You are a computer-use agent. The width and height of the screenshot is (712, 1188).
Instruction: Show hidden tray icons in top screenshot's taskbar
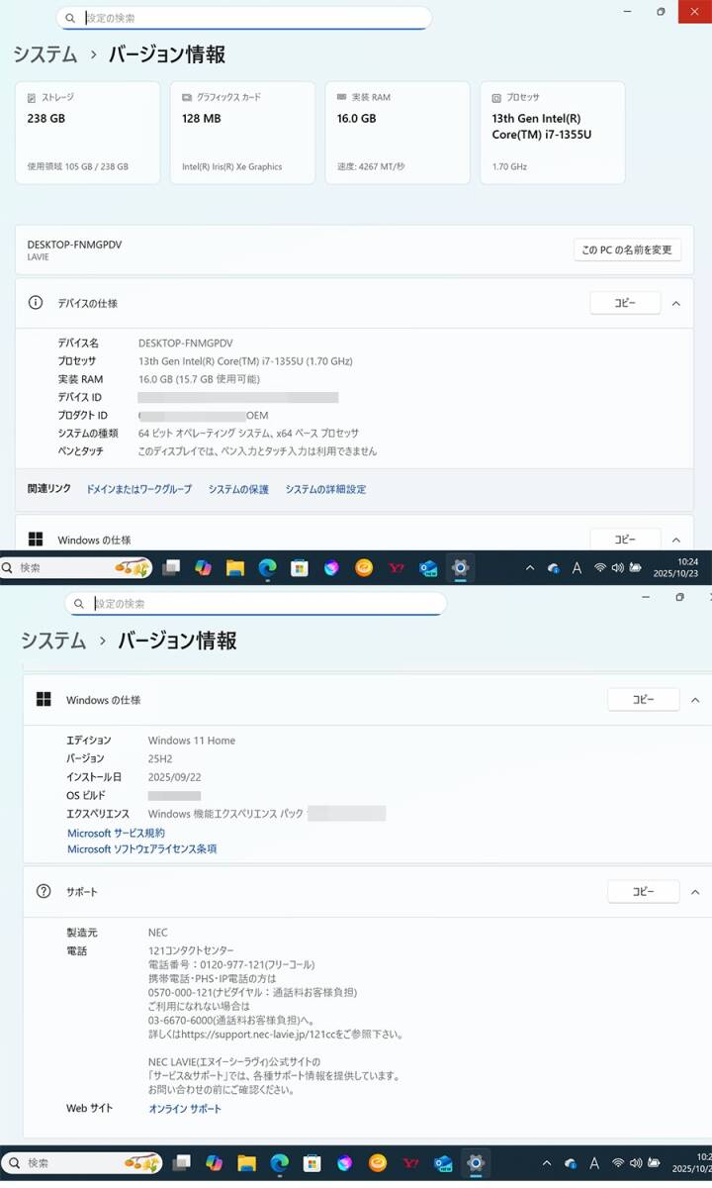[530, 568]
